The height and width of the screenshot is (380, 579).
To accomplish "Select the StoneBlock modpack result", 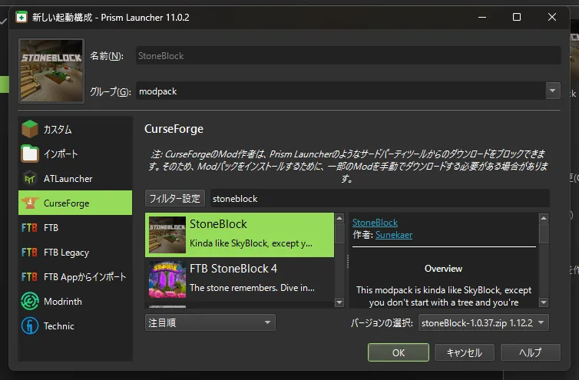I will 240,234.
